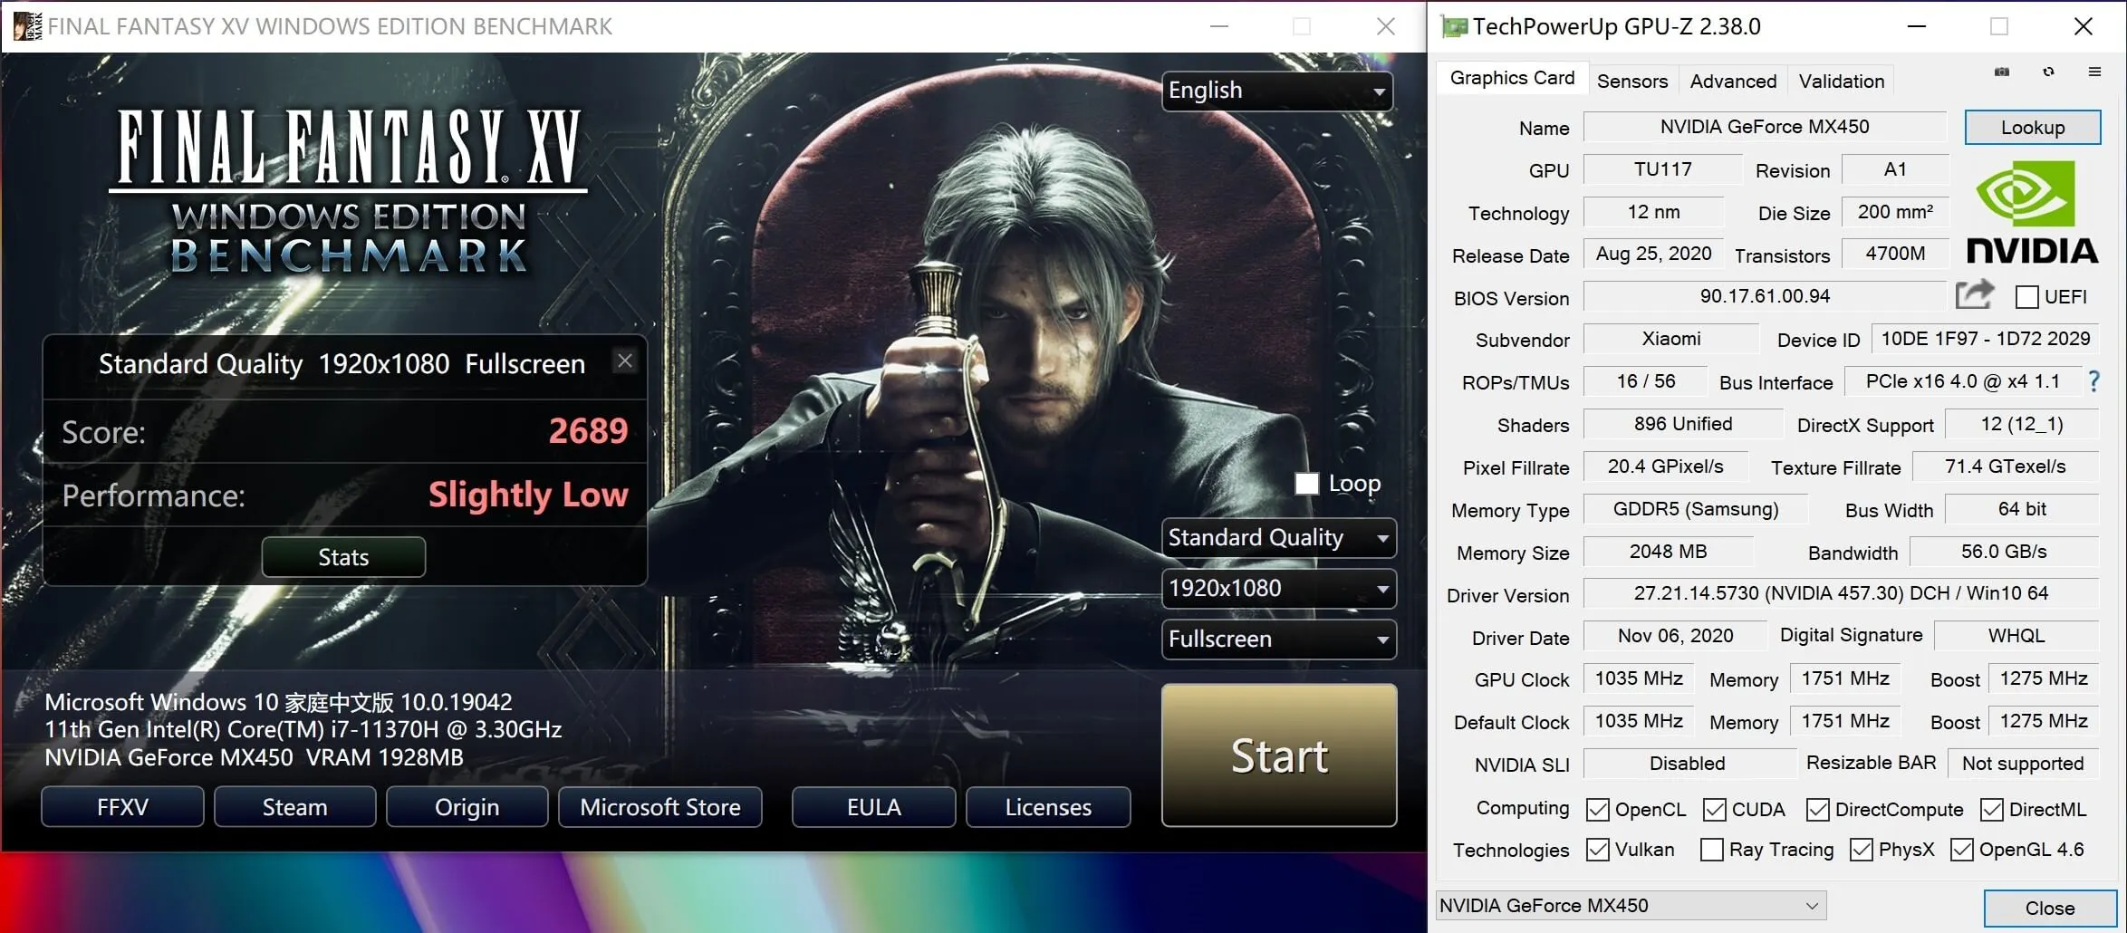The image size is (2127, 933).
Task: Click the BIOS share/export arrow icon
Action: (x=1976, y=294)
